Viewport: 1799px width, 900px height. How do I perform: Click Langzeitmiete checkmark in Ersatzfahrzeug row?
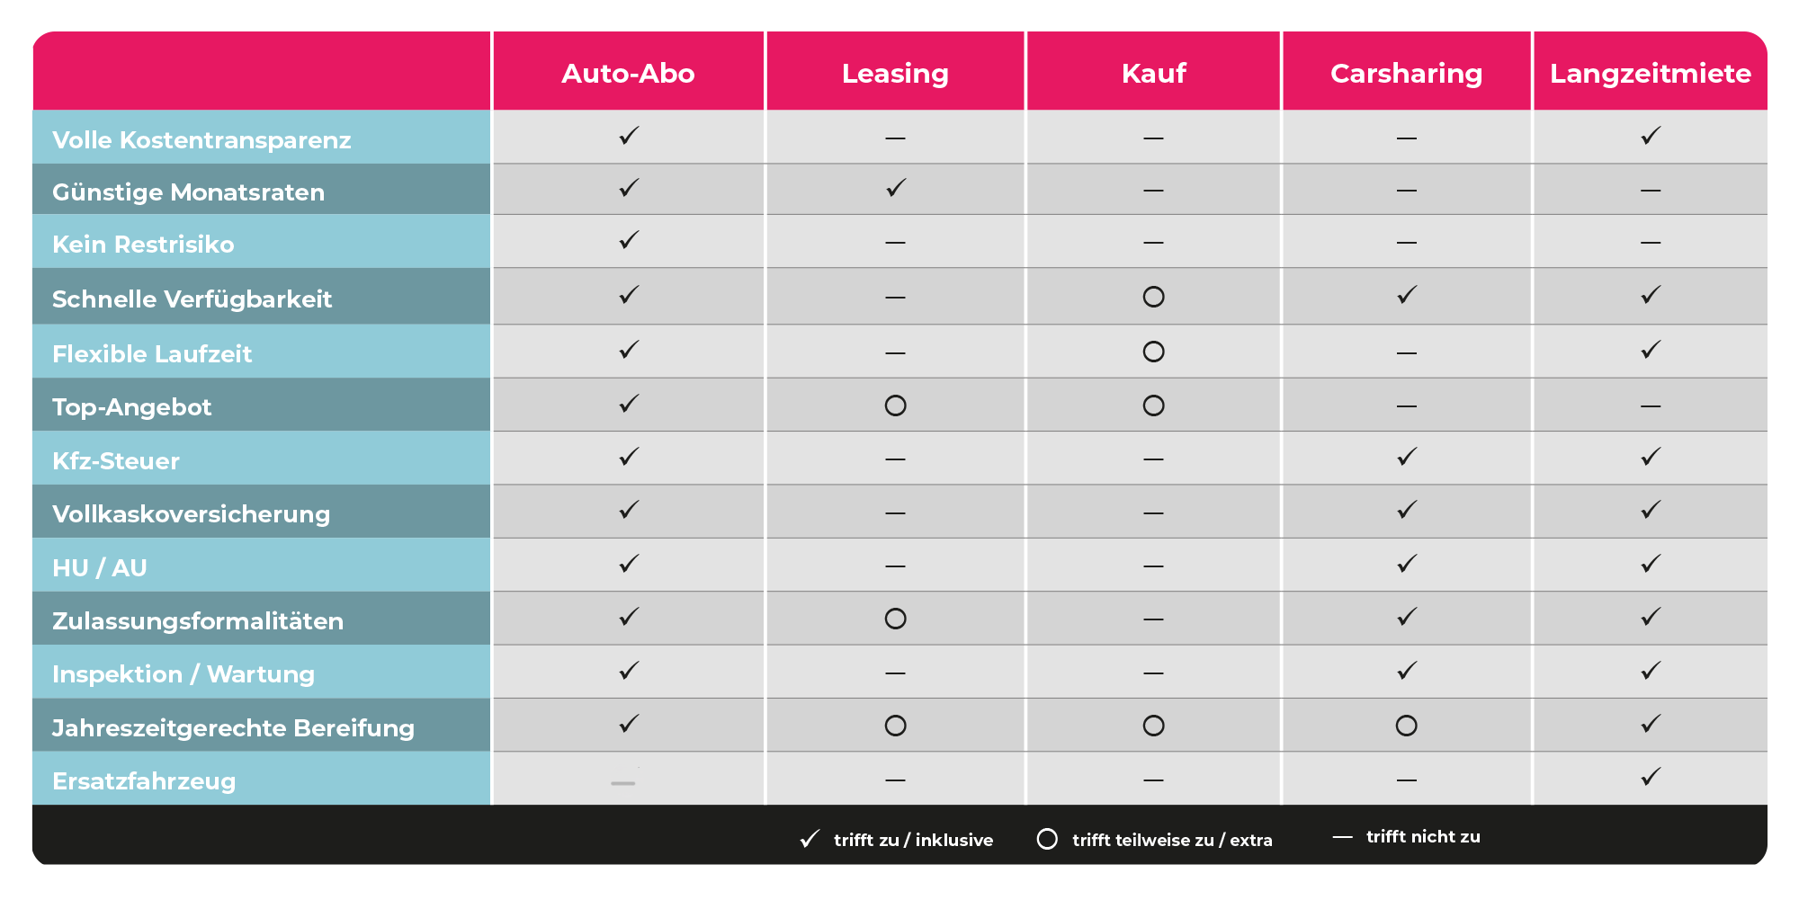tap(1651, 778)
